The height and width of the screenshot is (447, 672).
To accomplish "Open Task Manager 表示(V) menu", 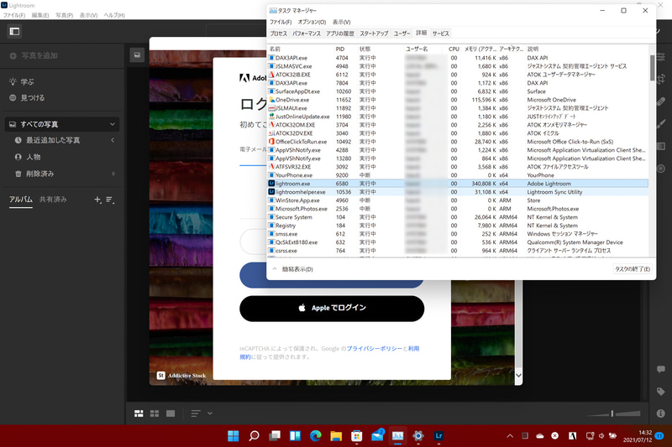I will 342,23.
